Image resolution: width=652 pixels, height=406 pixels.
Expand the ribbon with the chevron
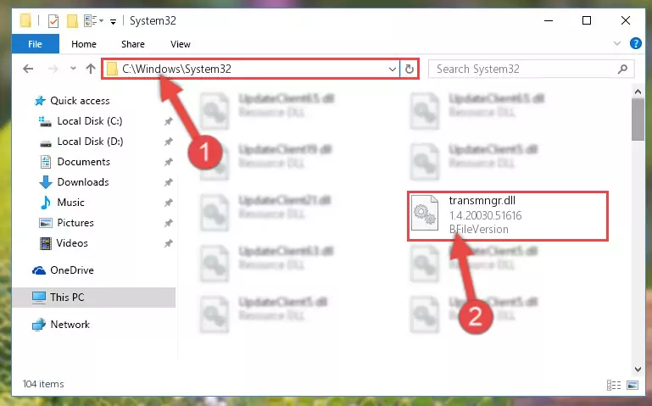pos(617,43)
